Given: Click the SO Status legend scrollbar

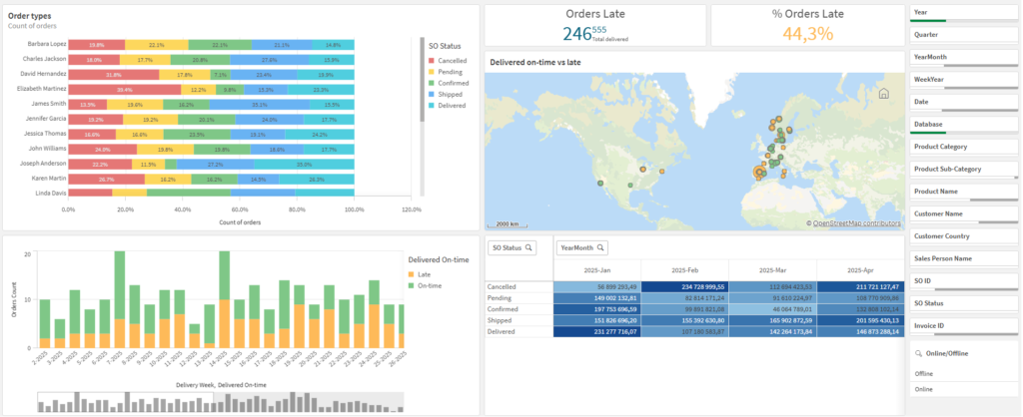Looking at the screenshot, I should 421,82.
